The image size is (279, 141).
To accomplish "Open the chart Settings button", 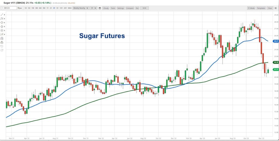I will point(121,8).
